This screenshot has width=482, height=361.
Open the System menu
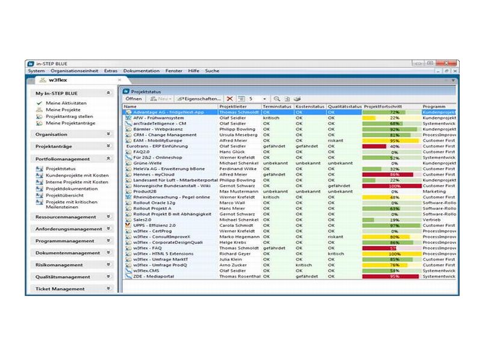[x=36, y=71]
